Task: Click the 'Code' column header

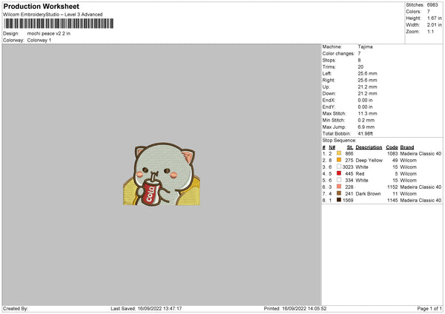Action: [x=392, y=147]
